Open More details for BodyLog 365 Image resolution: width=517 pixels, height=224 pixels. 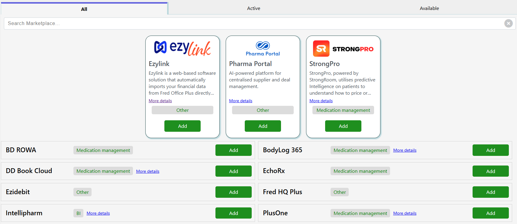tap(405, 150)
